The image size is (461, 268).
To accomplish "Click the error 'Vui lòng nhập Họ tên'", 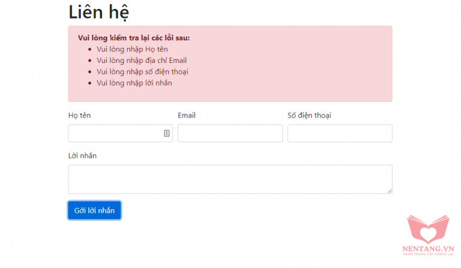I will pos(133,49).
